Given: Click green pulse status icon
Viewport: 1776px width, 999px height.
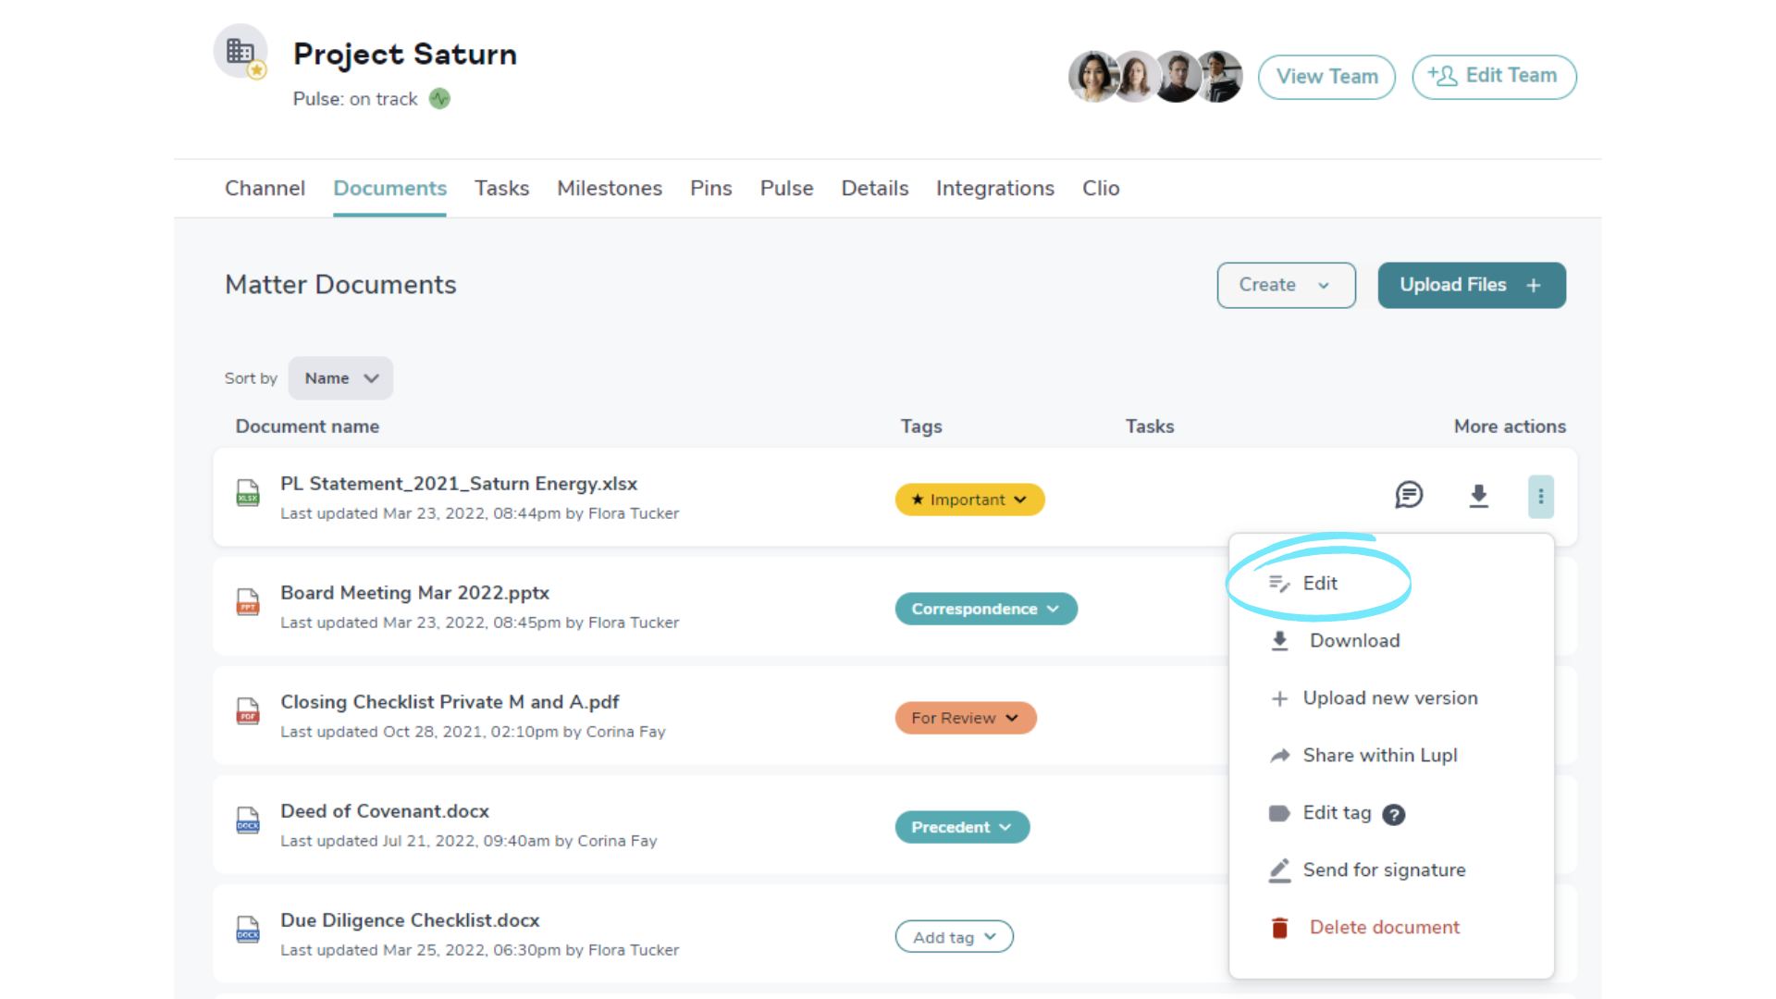Looking at the screenshot, I should pos(440,99).
